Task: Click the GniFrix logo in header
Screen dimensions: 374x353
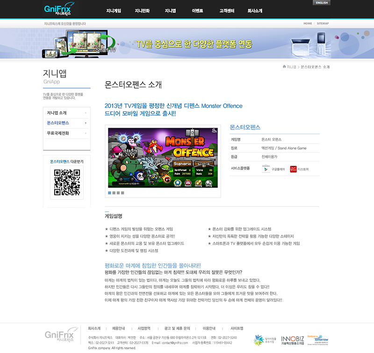Action: point(59,9)
